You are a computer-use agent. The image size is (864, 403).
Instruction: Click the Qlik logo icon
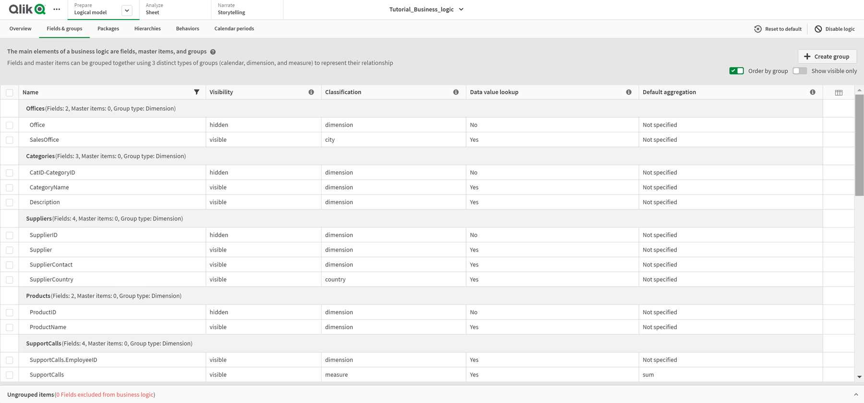(x=27, y=9)
